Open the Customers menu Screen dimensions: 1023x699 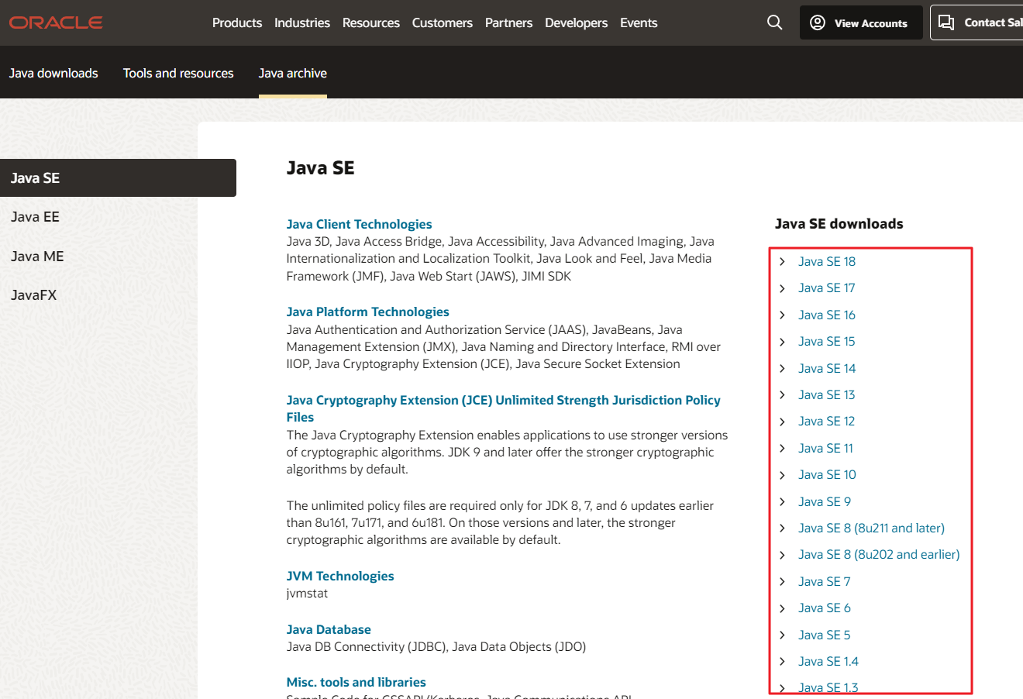click(443, 22)
